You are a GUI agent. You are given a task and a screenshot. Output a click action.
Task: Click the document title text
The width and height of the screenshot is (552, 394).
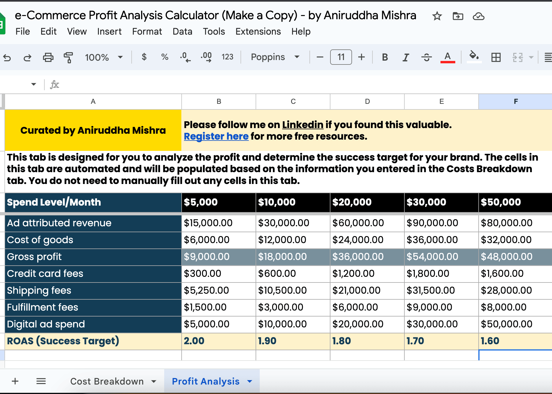(215, 15)
